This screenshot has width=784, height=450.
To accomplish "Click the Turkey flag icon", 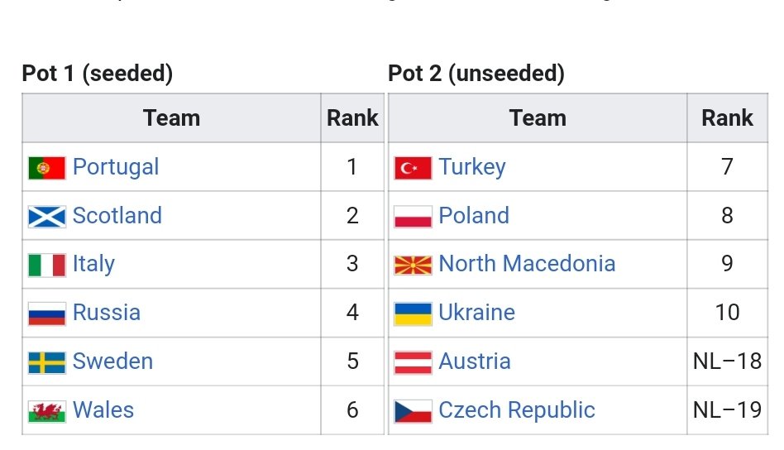I will click(413, 167).
